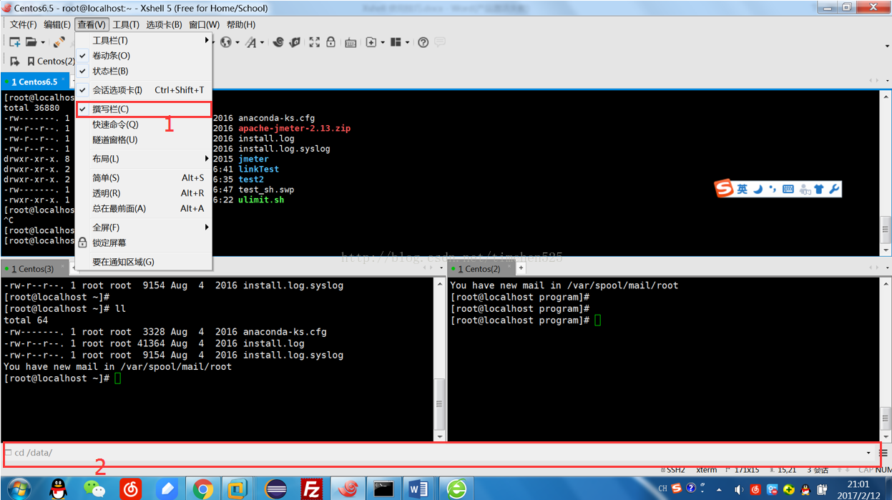Open the 窗口(W) menu
Viewport: 892px width, 500px height.
204,24
